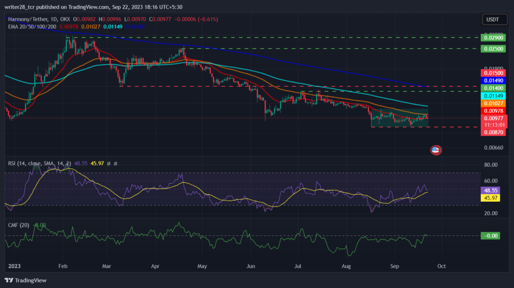Image resolution: width=514 pixels, height=288 pixels.
Task: Click the Mar label on time axis
Action: point(106,266)
